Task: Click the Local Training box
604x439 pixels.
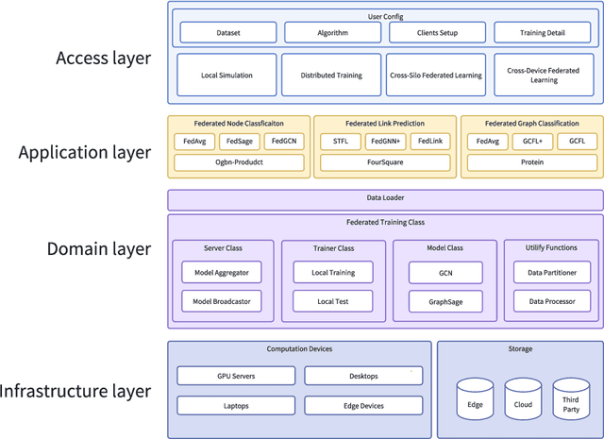Action: coord(332,272)
